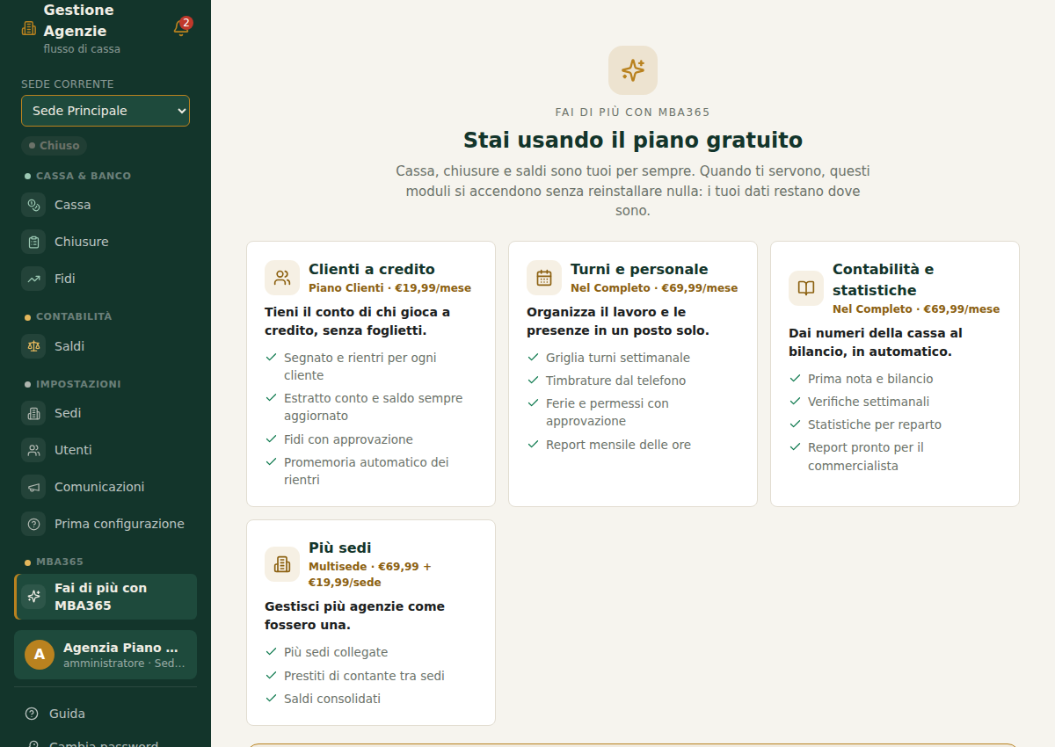1055x747 pixels.
Task: Open the Agenzia Piano account card
Action: (x=105, y=655)
